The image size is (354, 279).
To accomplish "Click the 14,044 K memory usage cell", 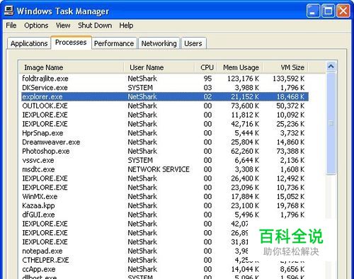I will pyautogui.click(x=245, y=269).
